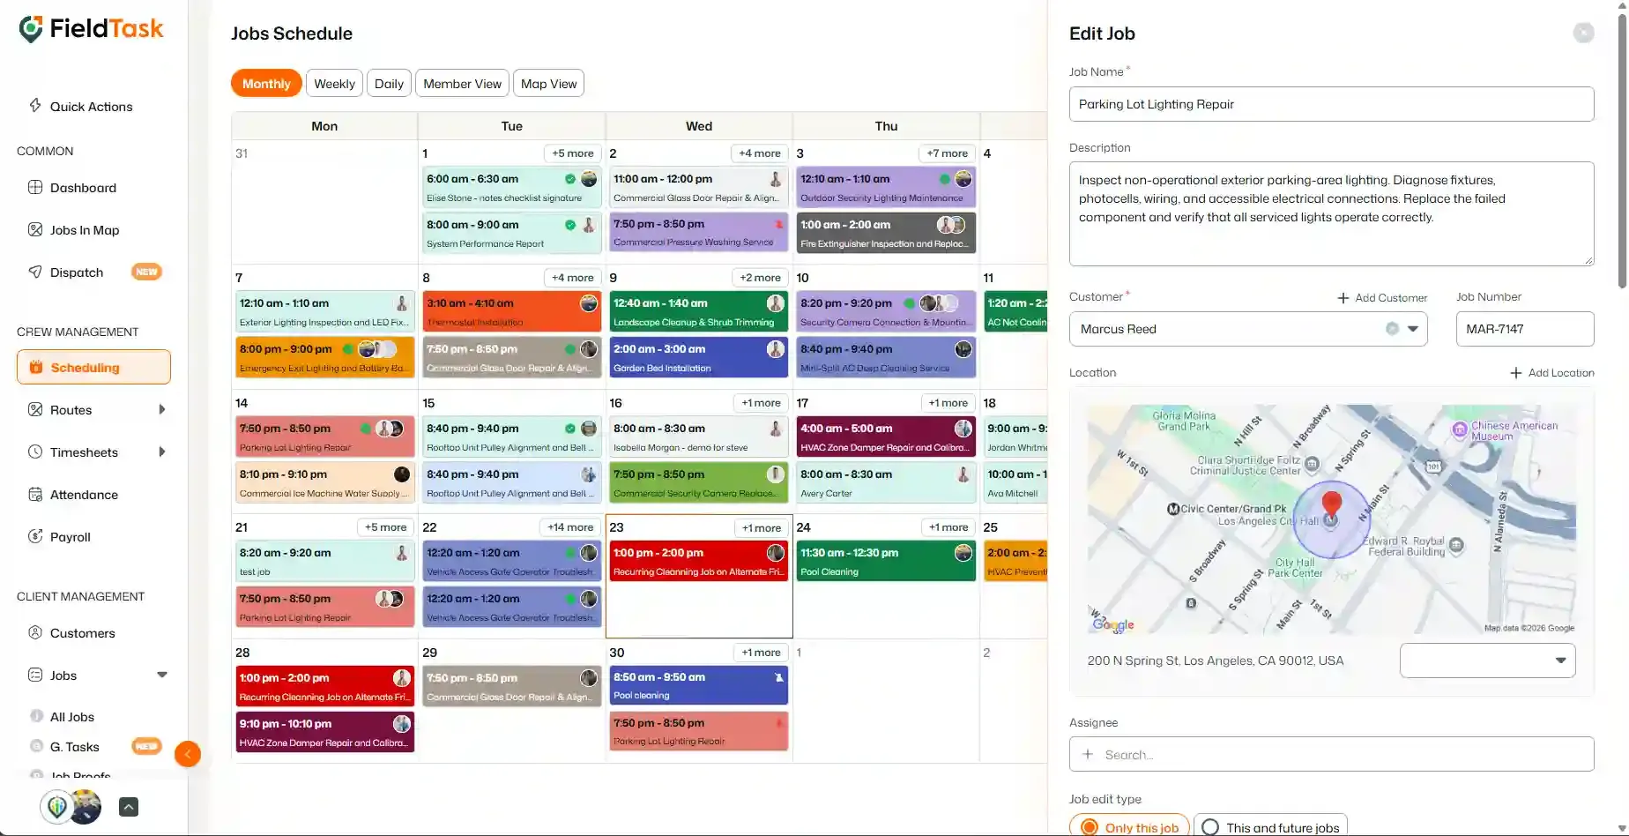Collapse the Jobs submenu arrow

point(162,675)
